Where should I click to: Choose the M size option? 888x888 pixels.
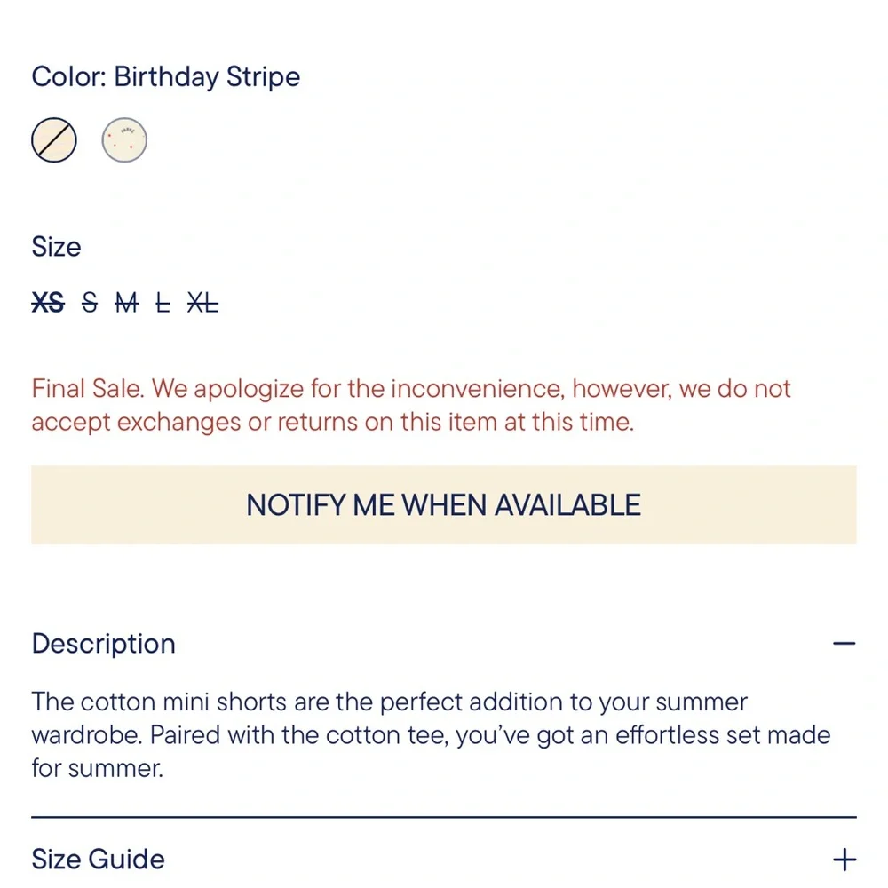[126, 303]
